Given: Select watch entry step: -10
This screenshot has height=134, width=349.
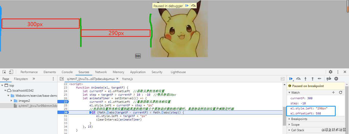Looking at the screenshot, I should [298, 103].
